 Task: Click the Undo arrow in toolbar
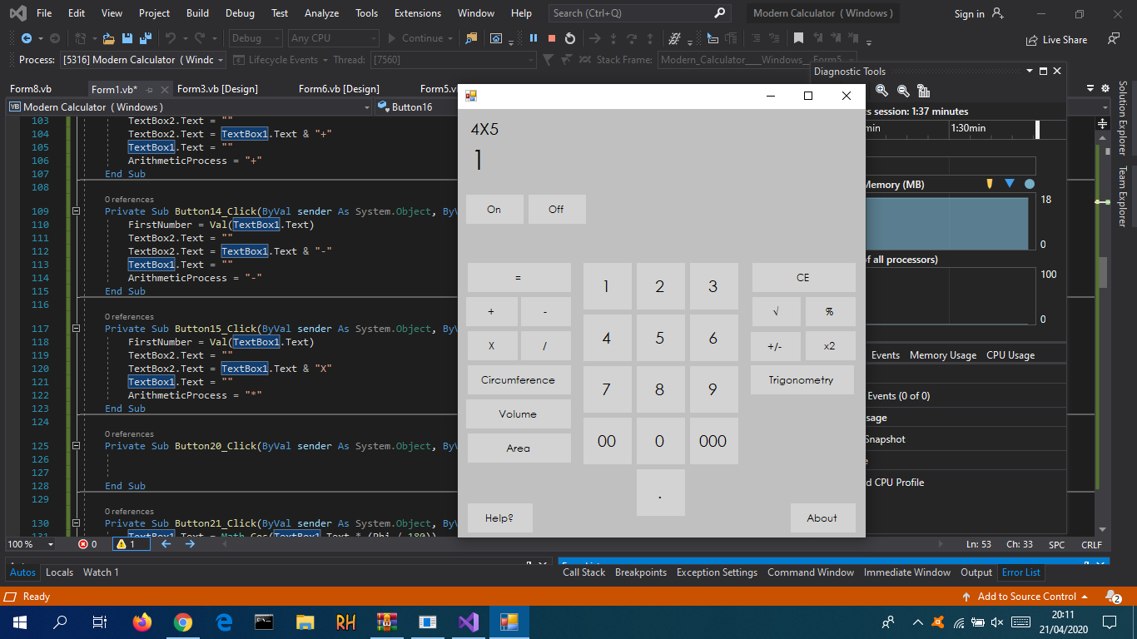point(171,38)
